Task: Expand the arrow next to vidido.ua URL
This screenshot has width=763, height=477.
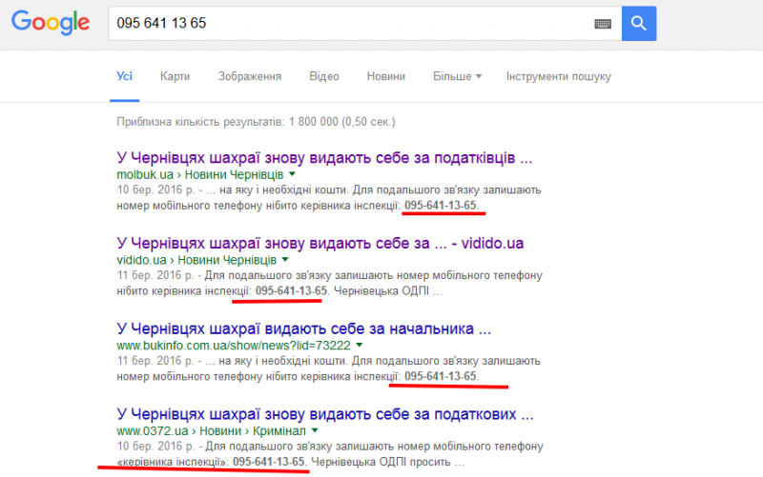Action: pos(285,259)
